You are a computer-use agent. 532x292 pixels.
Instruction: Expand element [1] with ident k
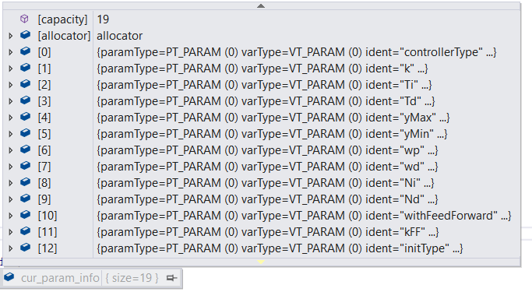click(11, 69)
